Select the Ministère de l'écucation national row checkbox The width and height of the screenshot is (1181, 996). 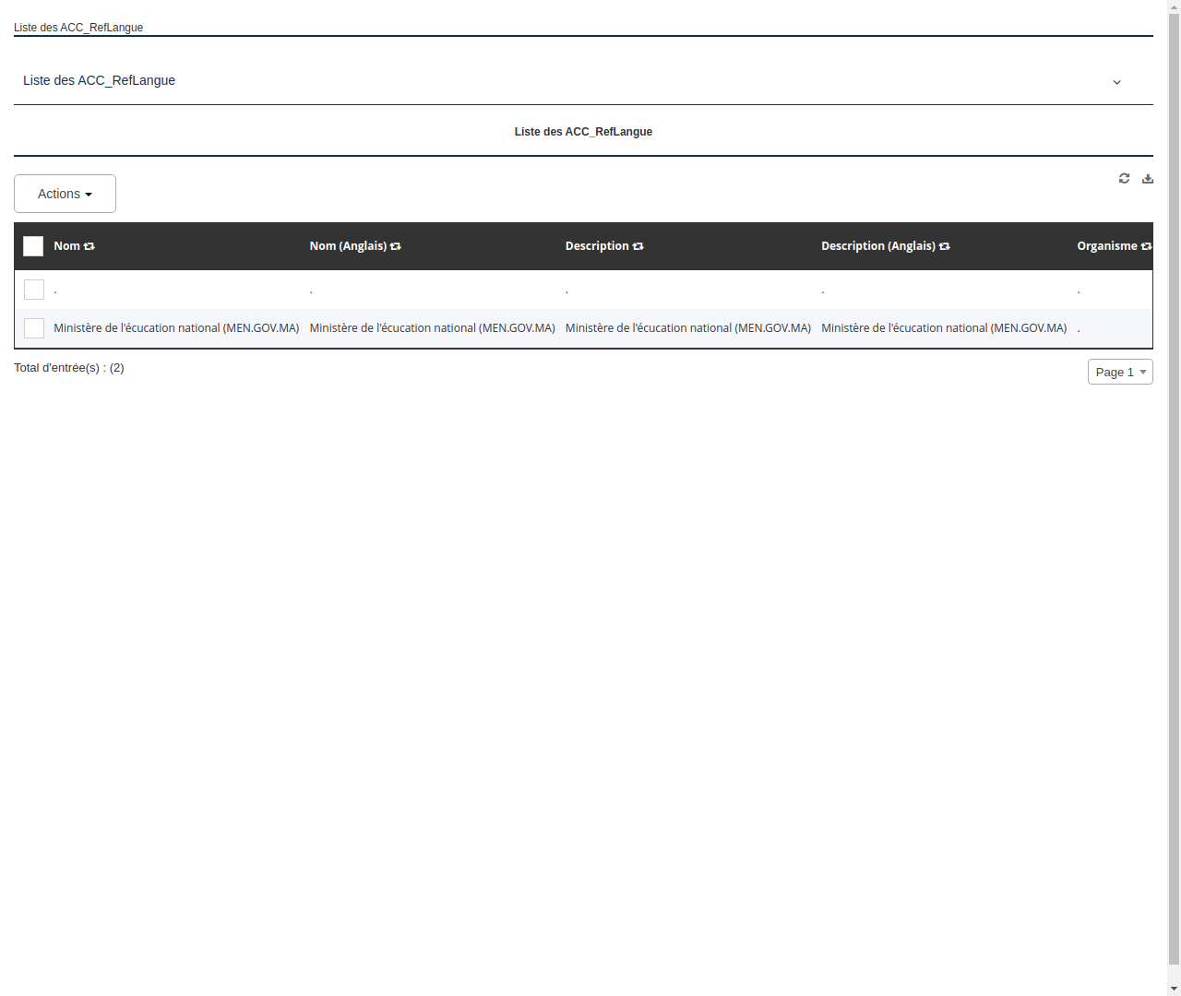coord(34,327)
